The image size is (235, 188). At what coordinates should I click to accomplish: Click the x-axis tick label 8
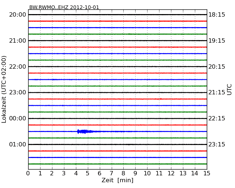pos(123,174)
